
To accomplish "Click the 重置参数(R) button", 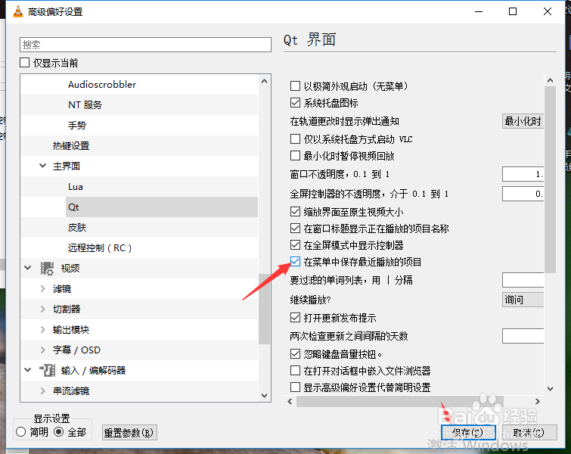I will click(x=129, y=433).
